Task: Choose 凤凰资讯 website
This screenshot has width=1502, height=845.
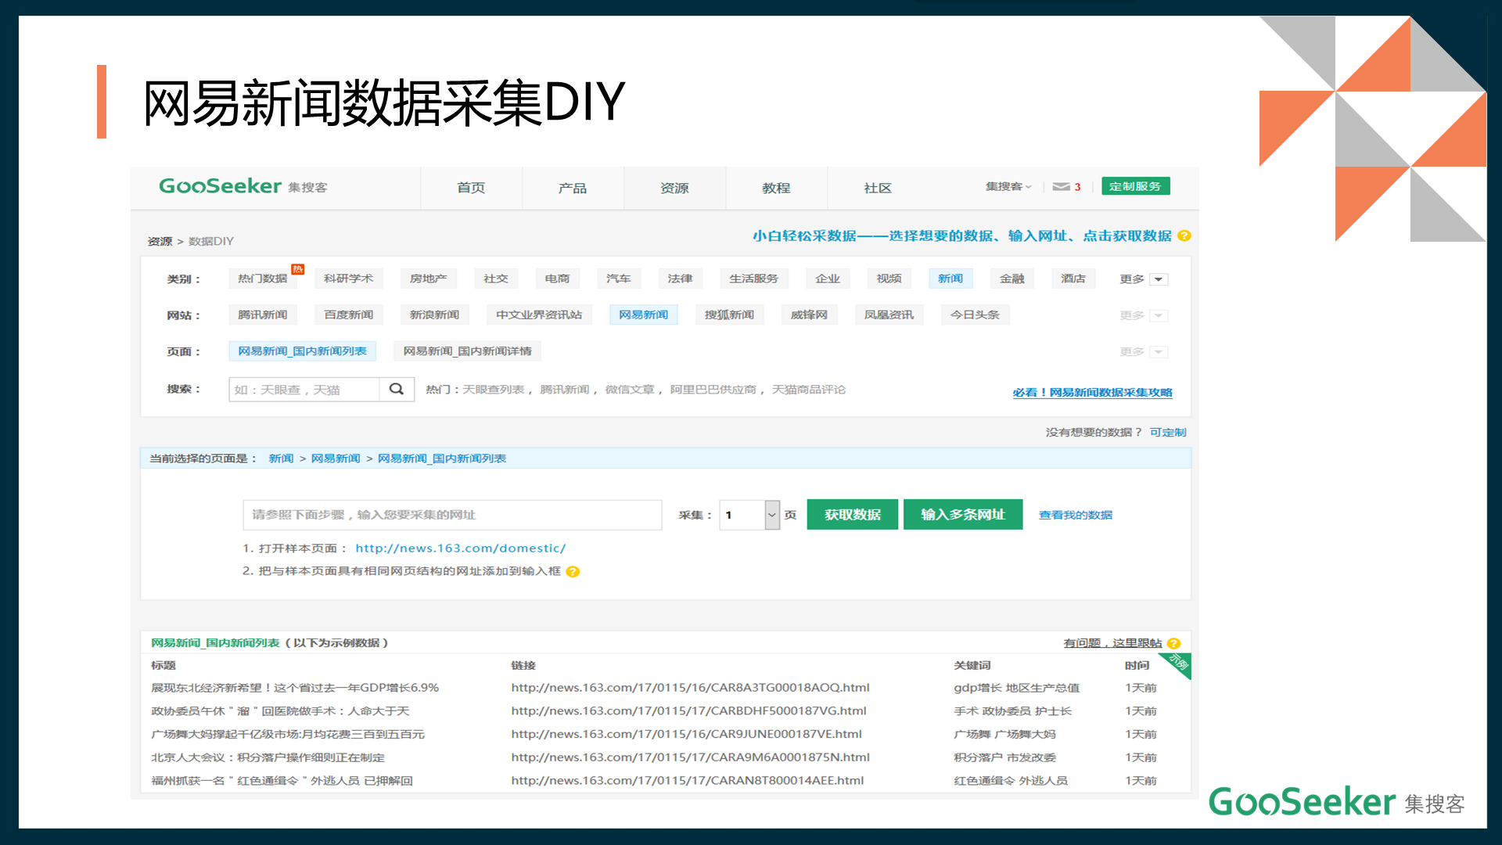Action: tap(889, 315)
